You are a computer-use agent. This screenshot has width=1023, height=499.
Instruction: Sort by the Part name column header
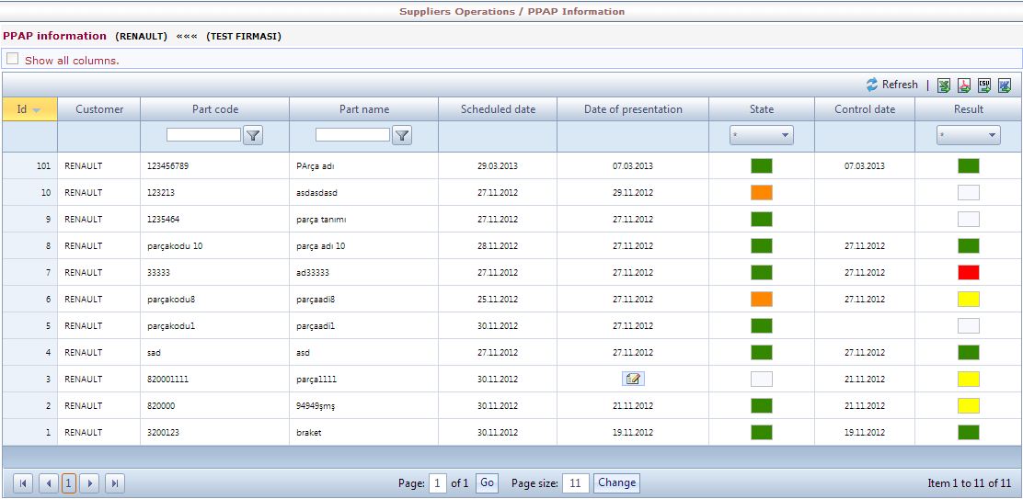[x=364, y=109]
